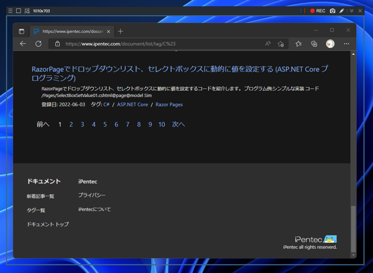Open 新着記事一覧 footer link

(x=40, y=196)
